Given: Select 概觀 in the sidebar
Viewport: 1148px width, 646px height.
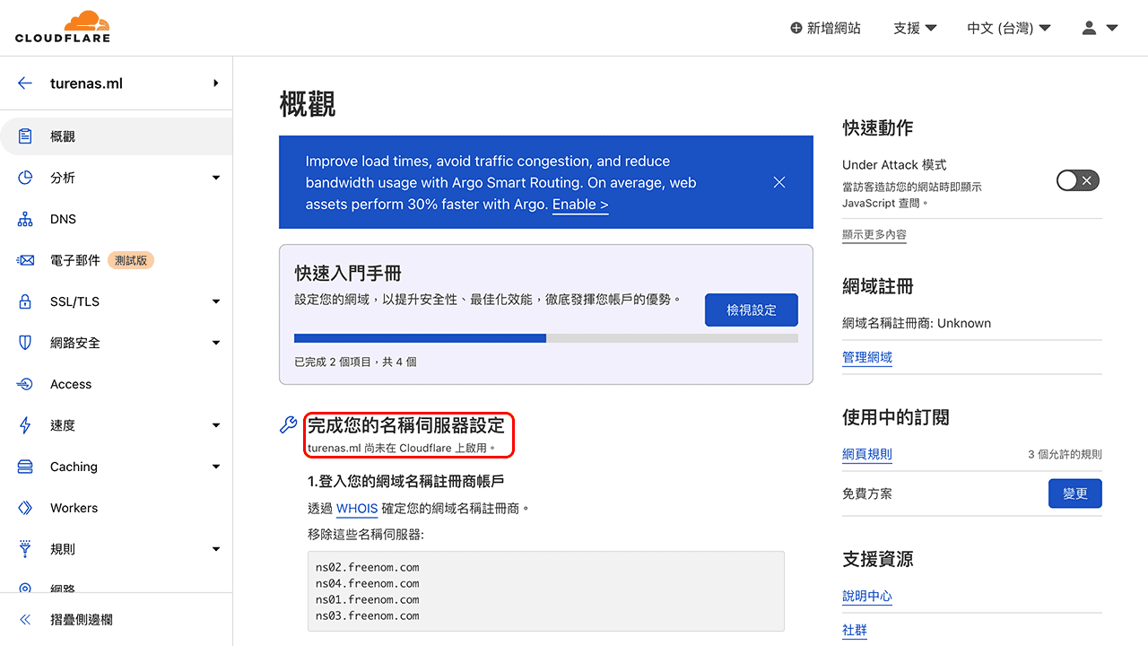Looking at the screenshot, I should (x=63, y=135).
